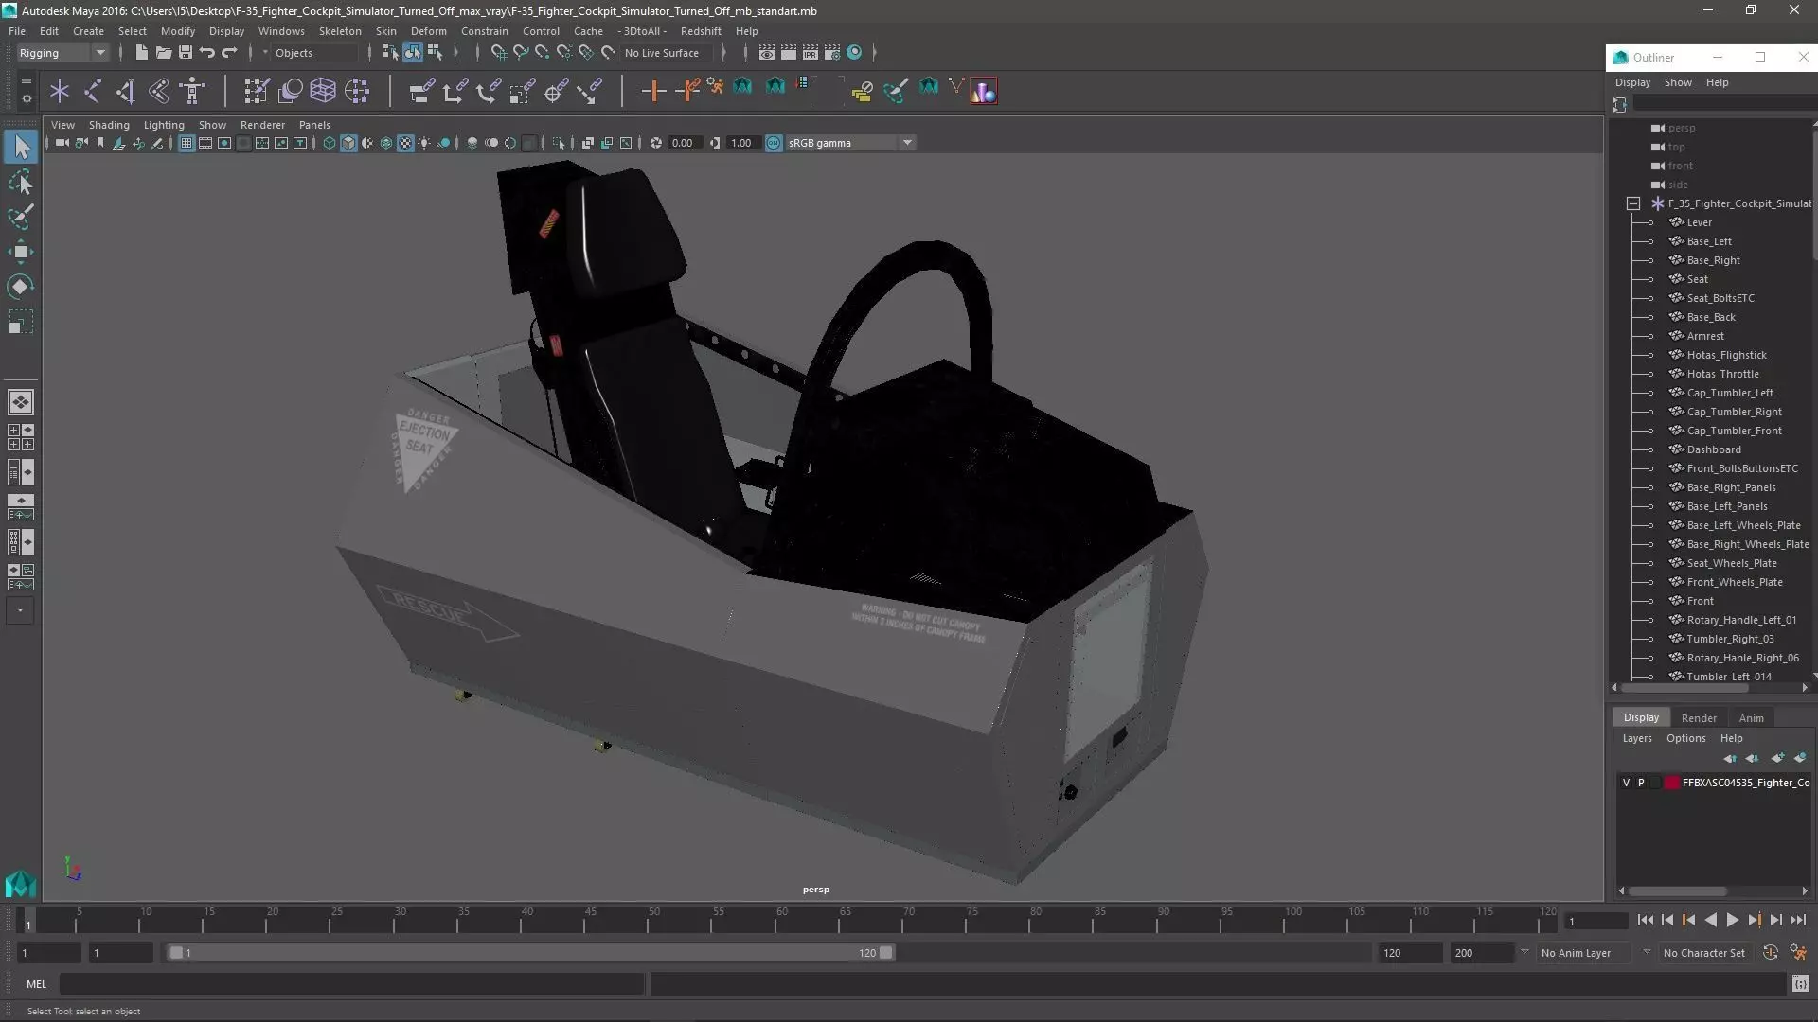Toggle use all lights in viewport
This screenshot has height=1022, width=1818.
(424, 143)
